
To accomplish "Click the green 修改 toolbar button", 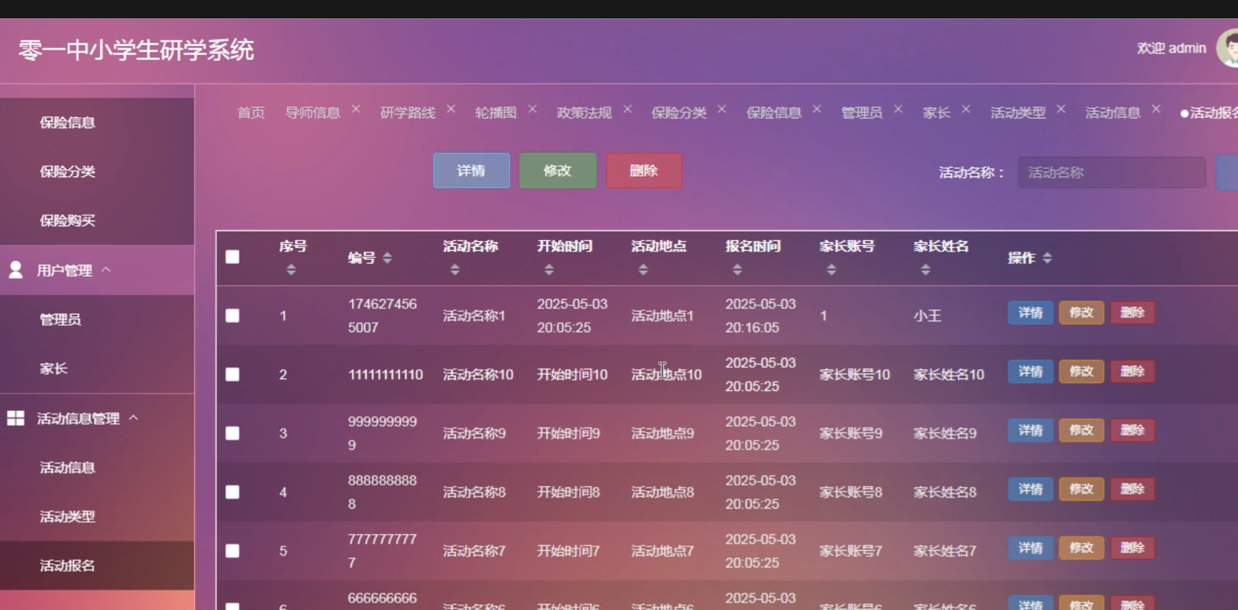I will (x=557, y=171).
